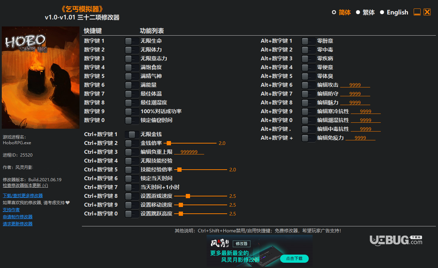Toggle 无限体力 switch
This screenshot has height=268, width=438.
132,50
